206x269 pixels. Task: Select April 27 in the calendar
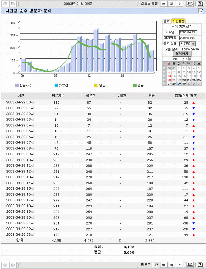169,84
